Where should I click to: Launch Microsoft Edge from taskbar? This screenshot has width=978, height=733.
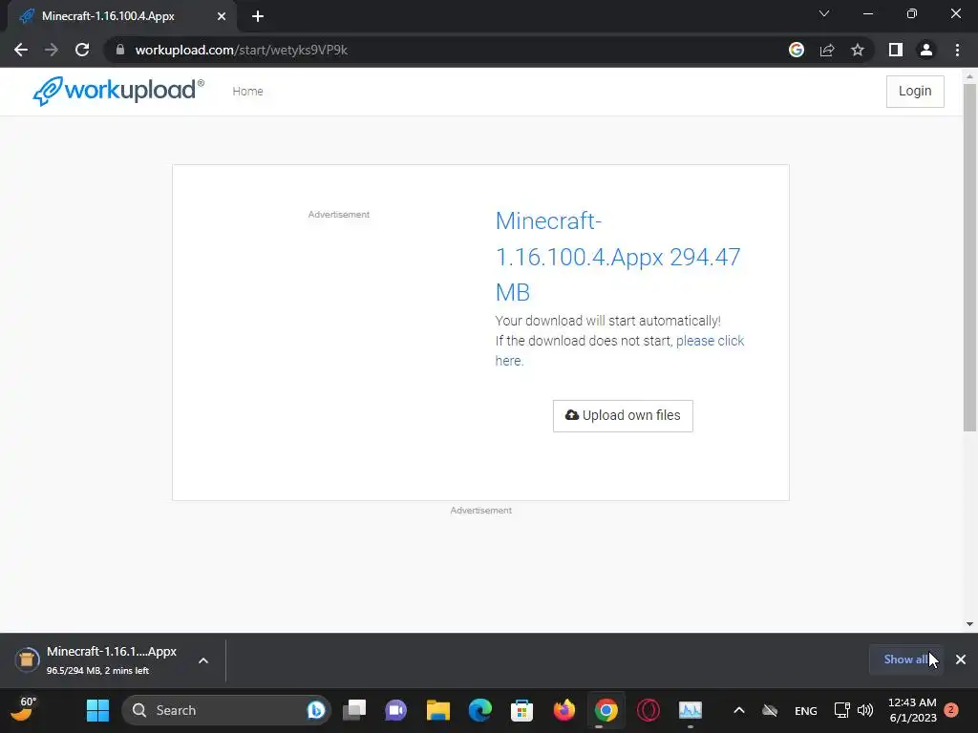[x=479, y=710]
